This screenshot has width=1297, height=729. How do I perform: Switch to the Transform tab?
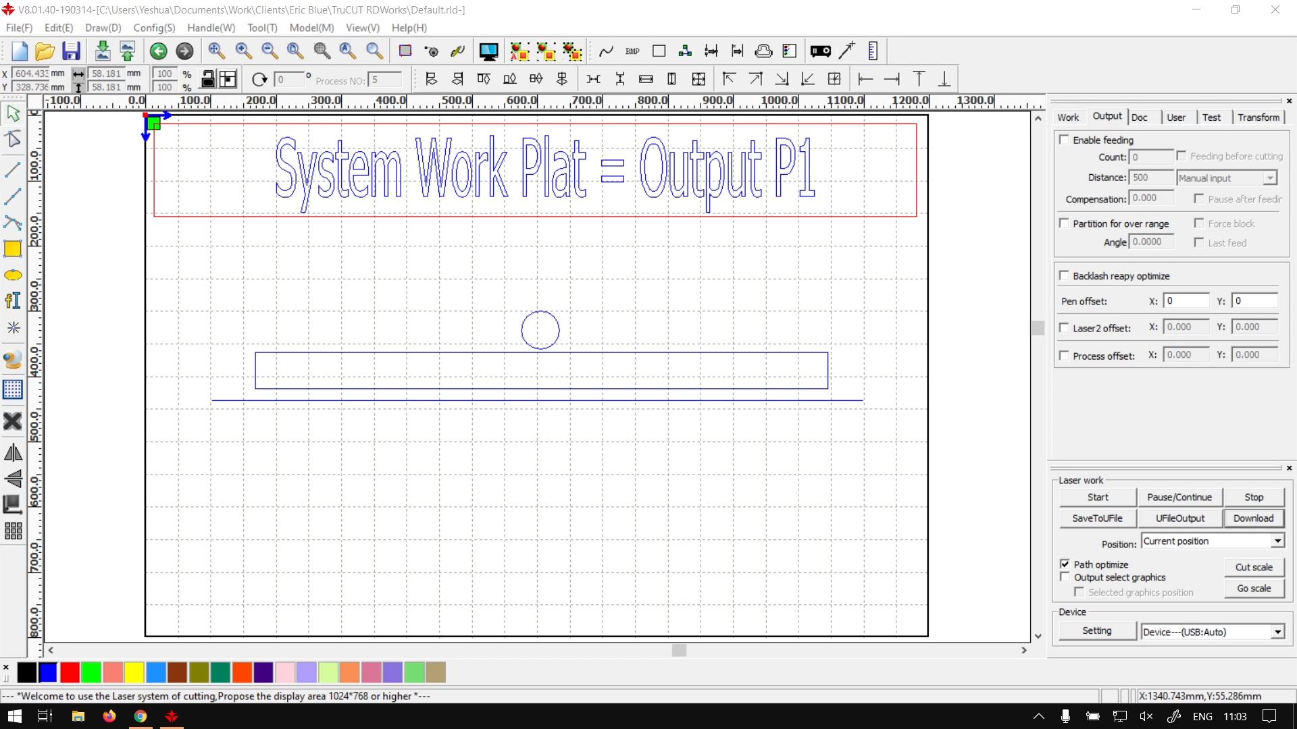(1258, 117)
